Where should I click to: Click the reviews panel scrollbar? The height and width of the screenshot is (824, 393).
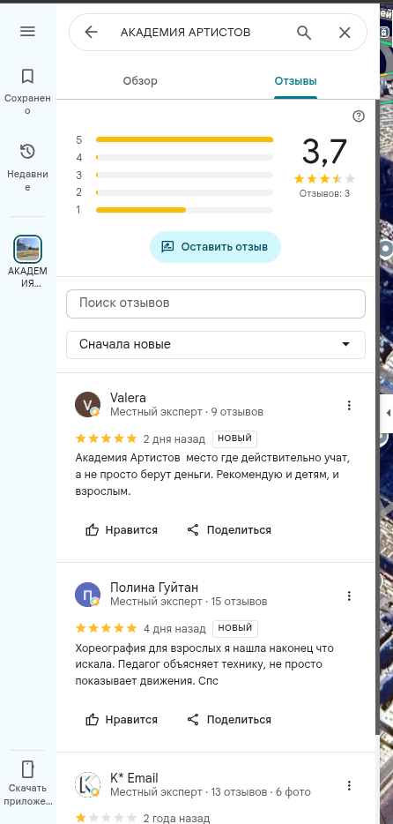point(377,416)
